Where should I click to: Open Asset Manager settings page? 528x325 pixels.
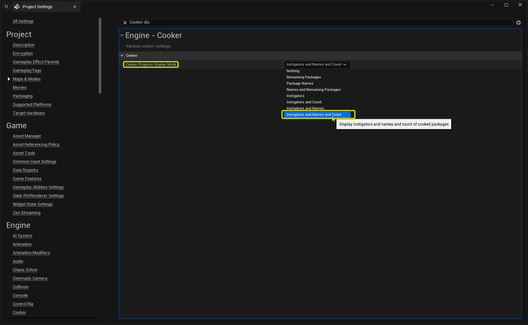click(27, 136)
